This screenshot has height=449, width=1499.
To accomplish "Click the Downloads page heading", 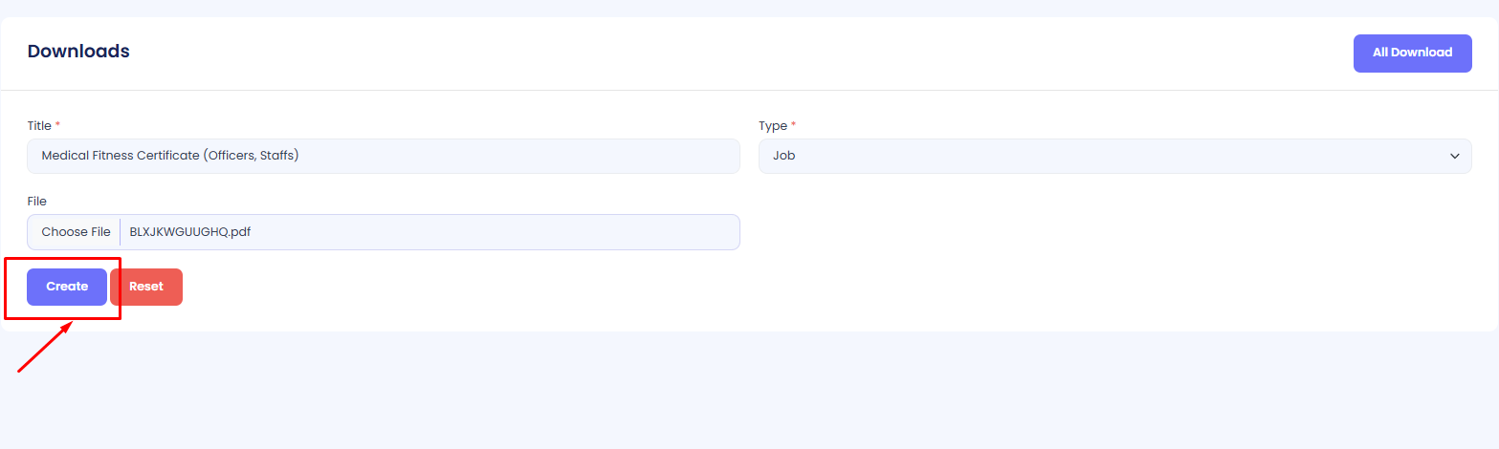I will pyautogui.click(x=78, y=52).
